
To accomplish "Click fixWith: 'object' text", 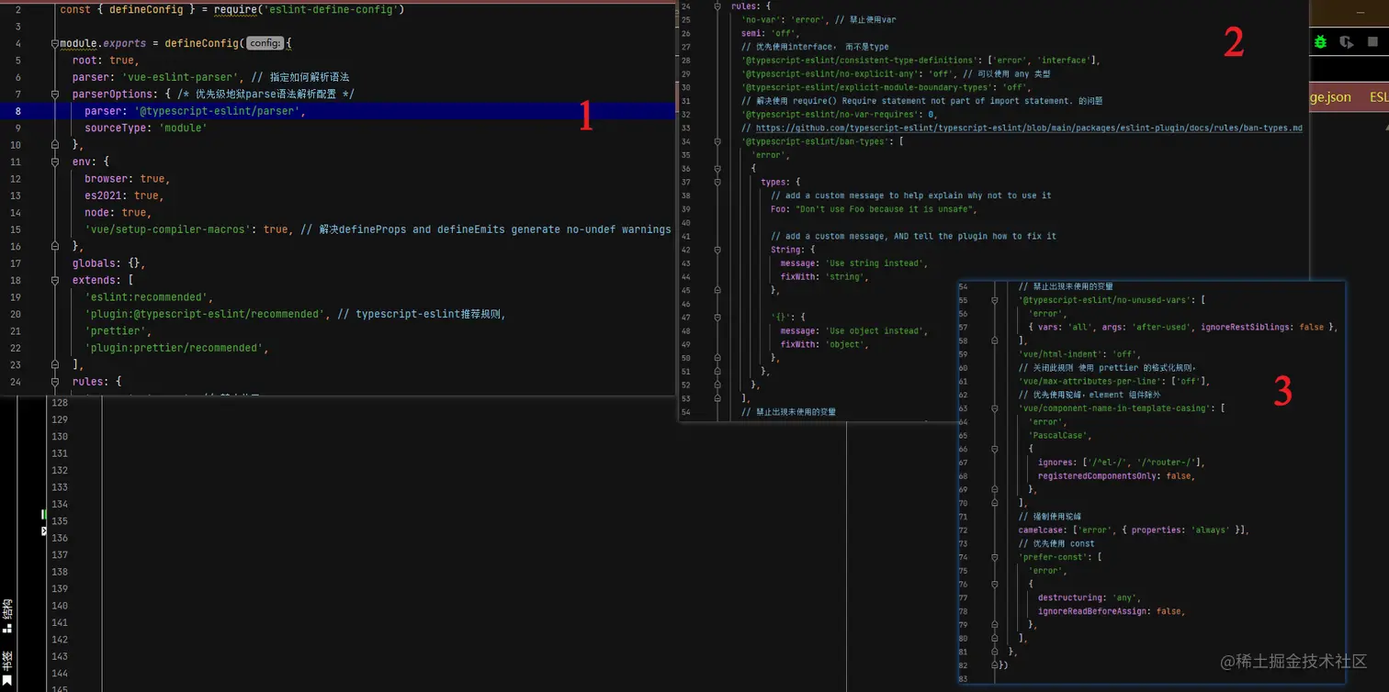I will [x=824, y=344].
